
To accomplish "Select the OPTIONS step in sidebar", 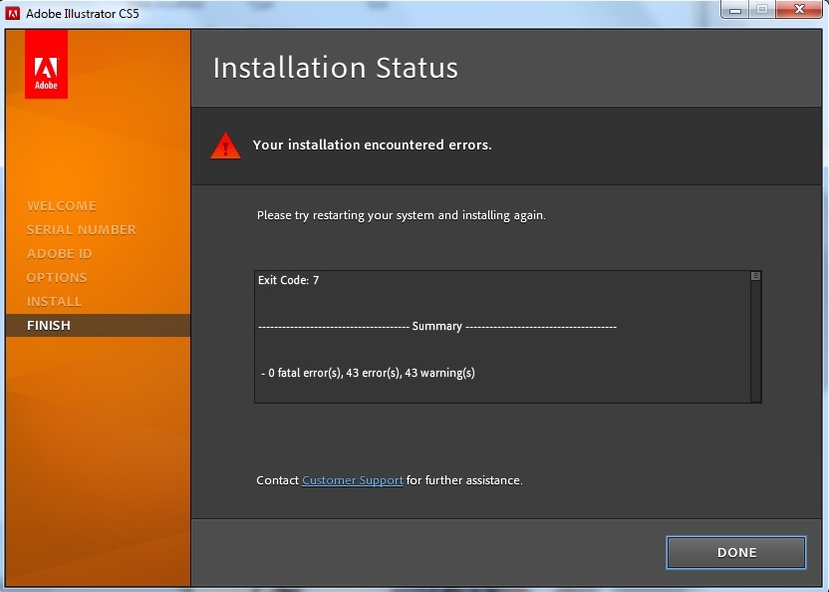I will pyautogui.click(x=57, y=277).
